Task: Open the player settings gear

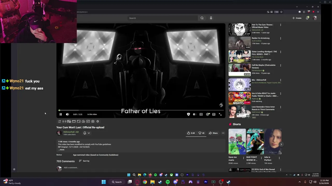Action: point(208,114)
